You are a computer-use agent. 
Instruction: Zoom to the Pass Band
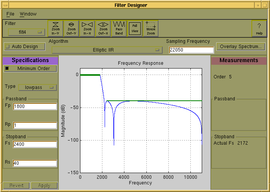tap(119, 28)
